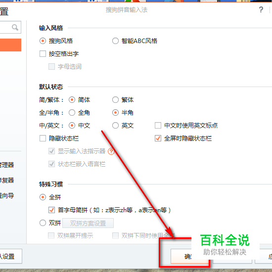This screenshot has height=272, width=272.
Task: Click the 确定 confirm button
Action: [189, 256]
